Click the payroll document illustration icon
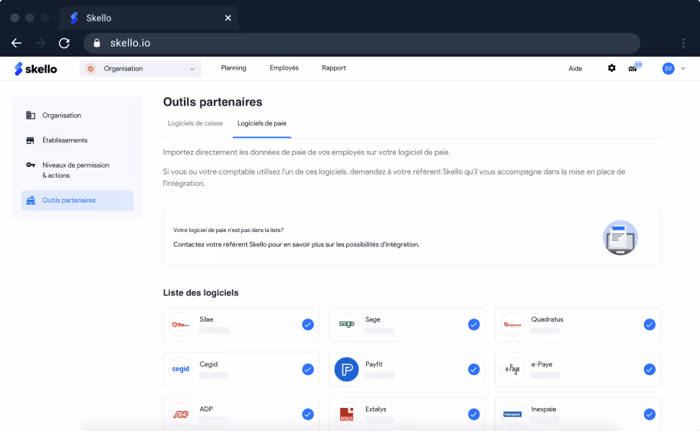The image size is (700, 431). [x=620, y=237]
